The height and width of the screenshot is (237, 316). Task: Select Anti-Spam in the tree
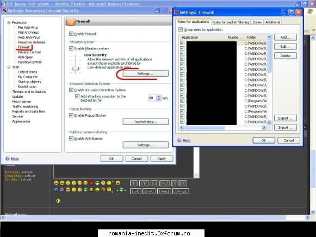pyautogui.click(x=26, y=57)
